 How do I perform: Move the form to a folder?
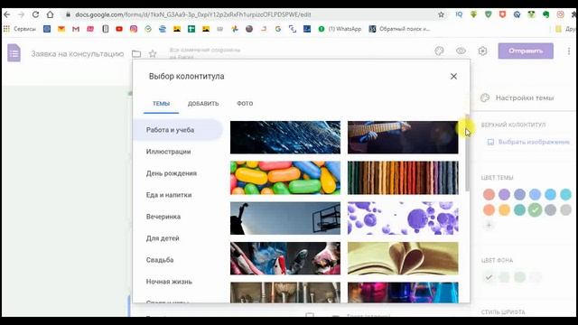pos(136,54)
